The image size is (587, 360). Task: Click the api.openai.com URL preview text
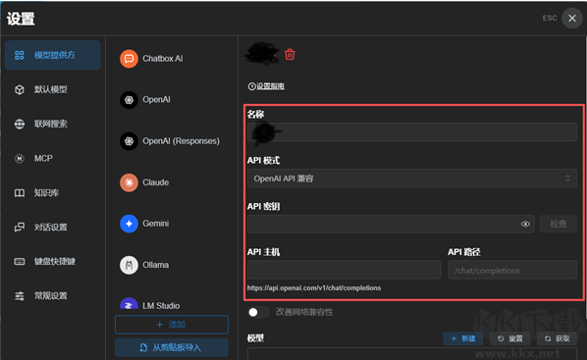coord(314,287)
